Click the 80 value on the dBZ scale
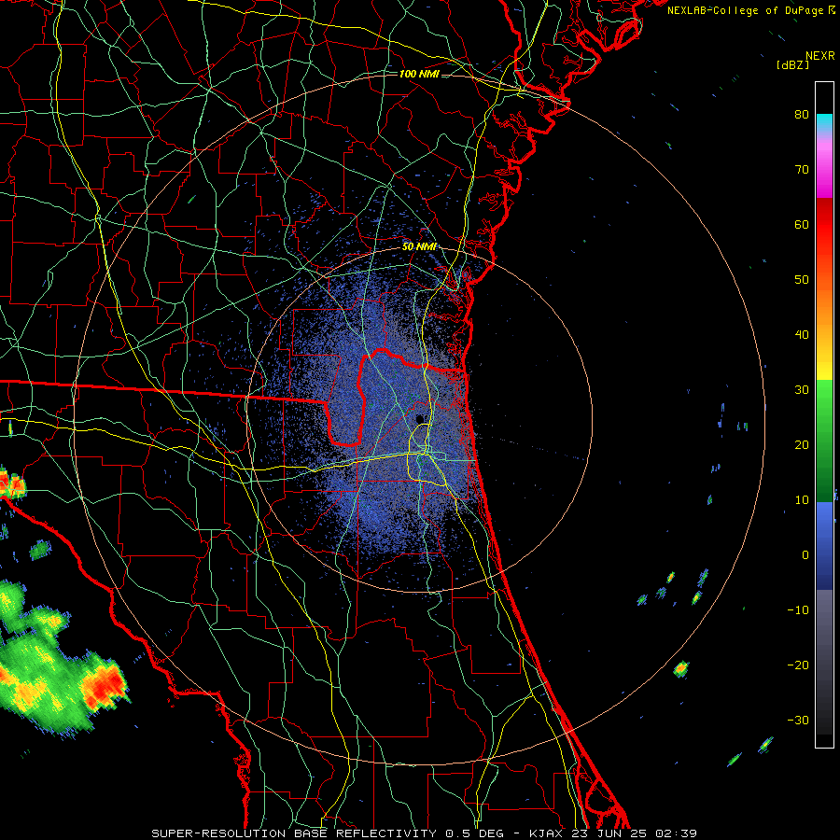 (x=802, y=115)
